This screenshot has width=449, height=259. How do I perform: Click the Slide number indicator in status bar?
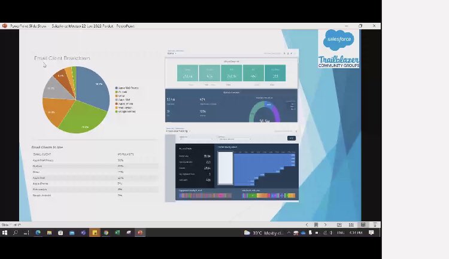[x=11, y=225]
